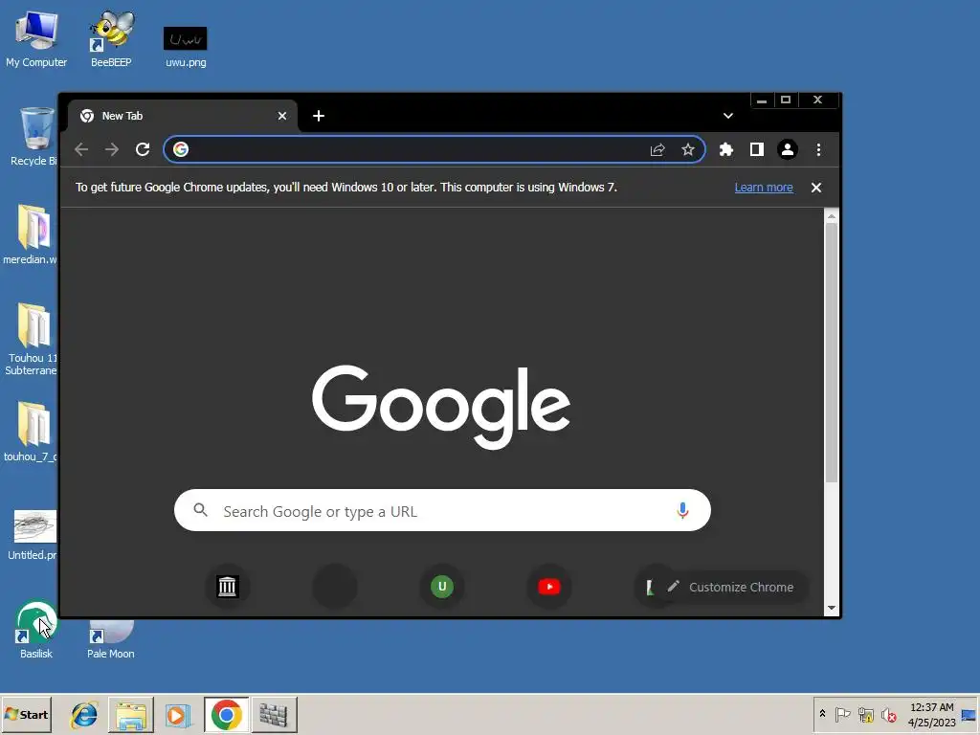This screenshot has height=735, width=980.
Task: Select the Touhou 11 Subterranean folder
Action: [32, 339]
